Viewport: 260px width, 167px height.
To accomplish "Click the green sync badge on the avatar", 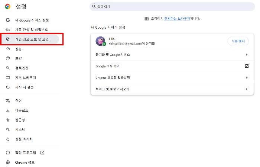I will click(x=104, y=44).
